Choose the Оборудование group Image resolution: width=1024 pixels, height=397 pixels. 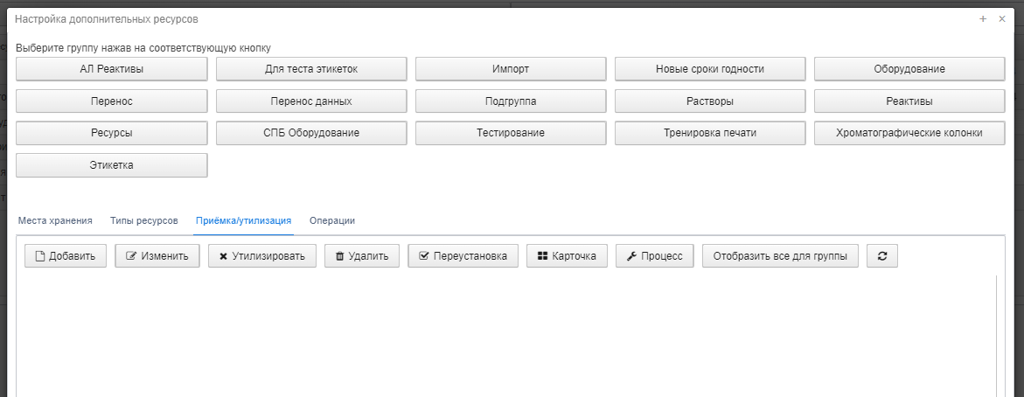coord(909,68)
